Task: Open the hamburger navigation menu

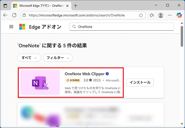Action: pos(11,27)
